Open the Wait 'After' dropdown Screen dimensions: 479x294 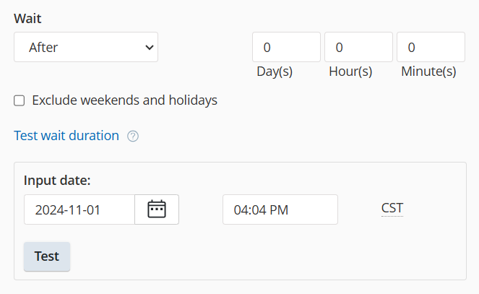pyautogui.click(x=85, y=48)
